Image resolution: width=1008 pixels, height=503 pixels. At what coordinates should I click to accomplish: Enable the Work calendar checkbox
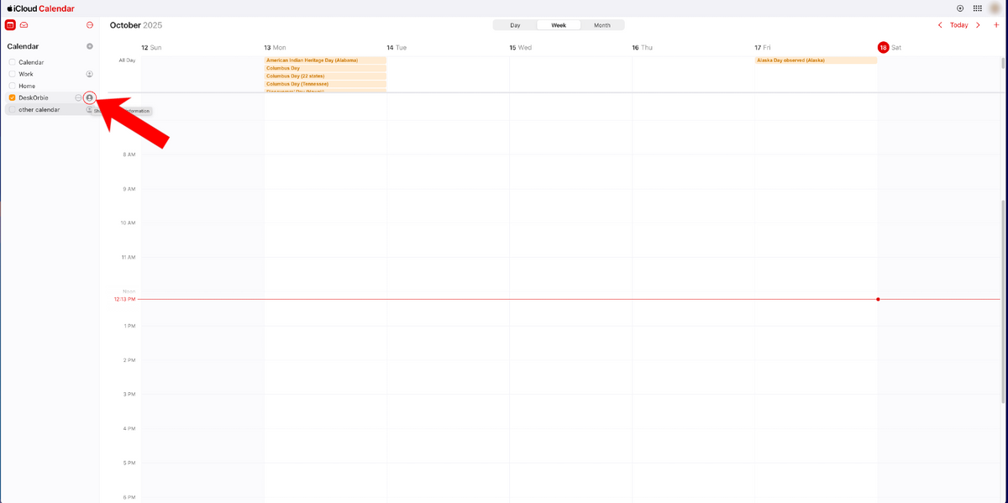pyautogui.click(x=13, y=74)
